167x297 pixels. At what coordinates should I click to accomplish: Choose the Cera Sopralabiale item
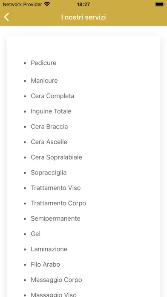tap(56, 157)
